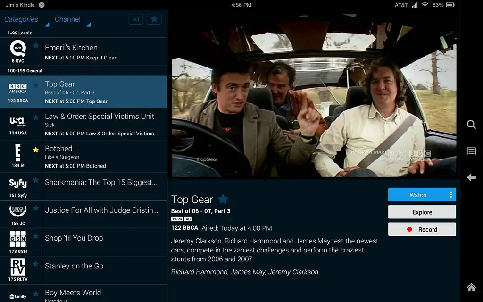The image size is (483, 302).
Task: Click the Watch button
Action: coord(418,195)
